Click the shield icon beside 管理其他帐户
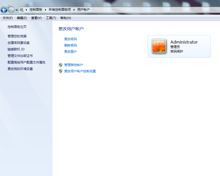Viewport: 220px width, 176px height. pyautogui.click(x=61, y=65)
